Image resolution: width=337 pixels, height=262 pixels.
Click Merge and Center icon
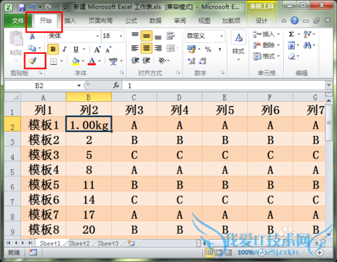tap(171, 48)
